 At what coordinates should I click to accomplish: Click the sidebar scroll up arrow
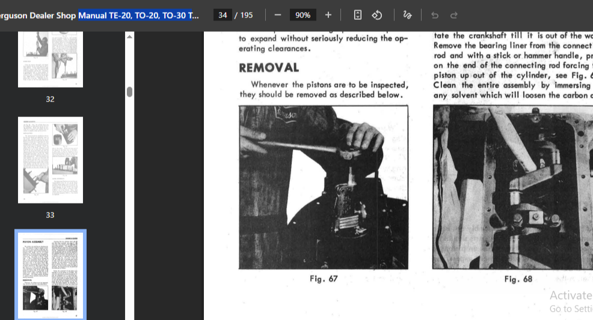(x=129, y=37)
